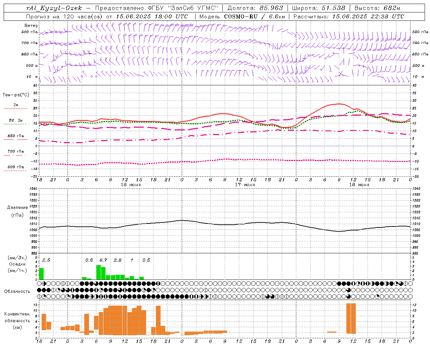Image resolution: width=430 pixels, height=344 pixels.
Task: Click the forecast start 15.06.2025 18:00 UTC
Action: pos(152,16)
